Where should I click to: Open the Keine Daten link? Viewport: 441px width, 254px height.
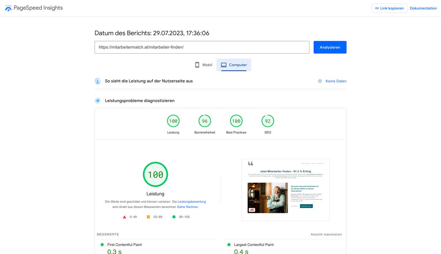(336, 81)
